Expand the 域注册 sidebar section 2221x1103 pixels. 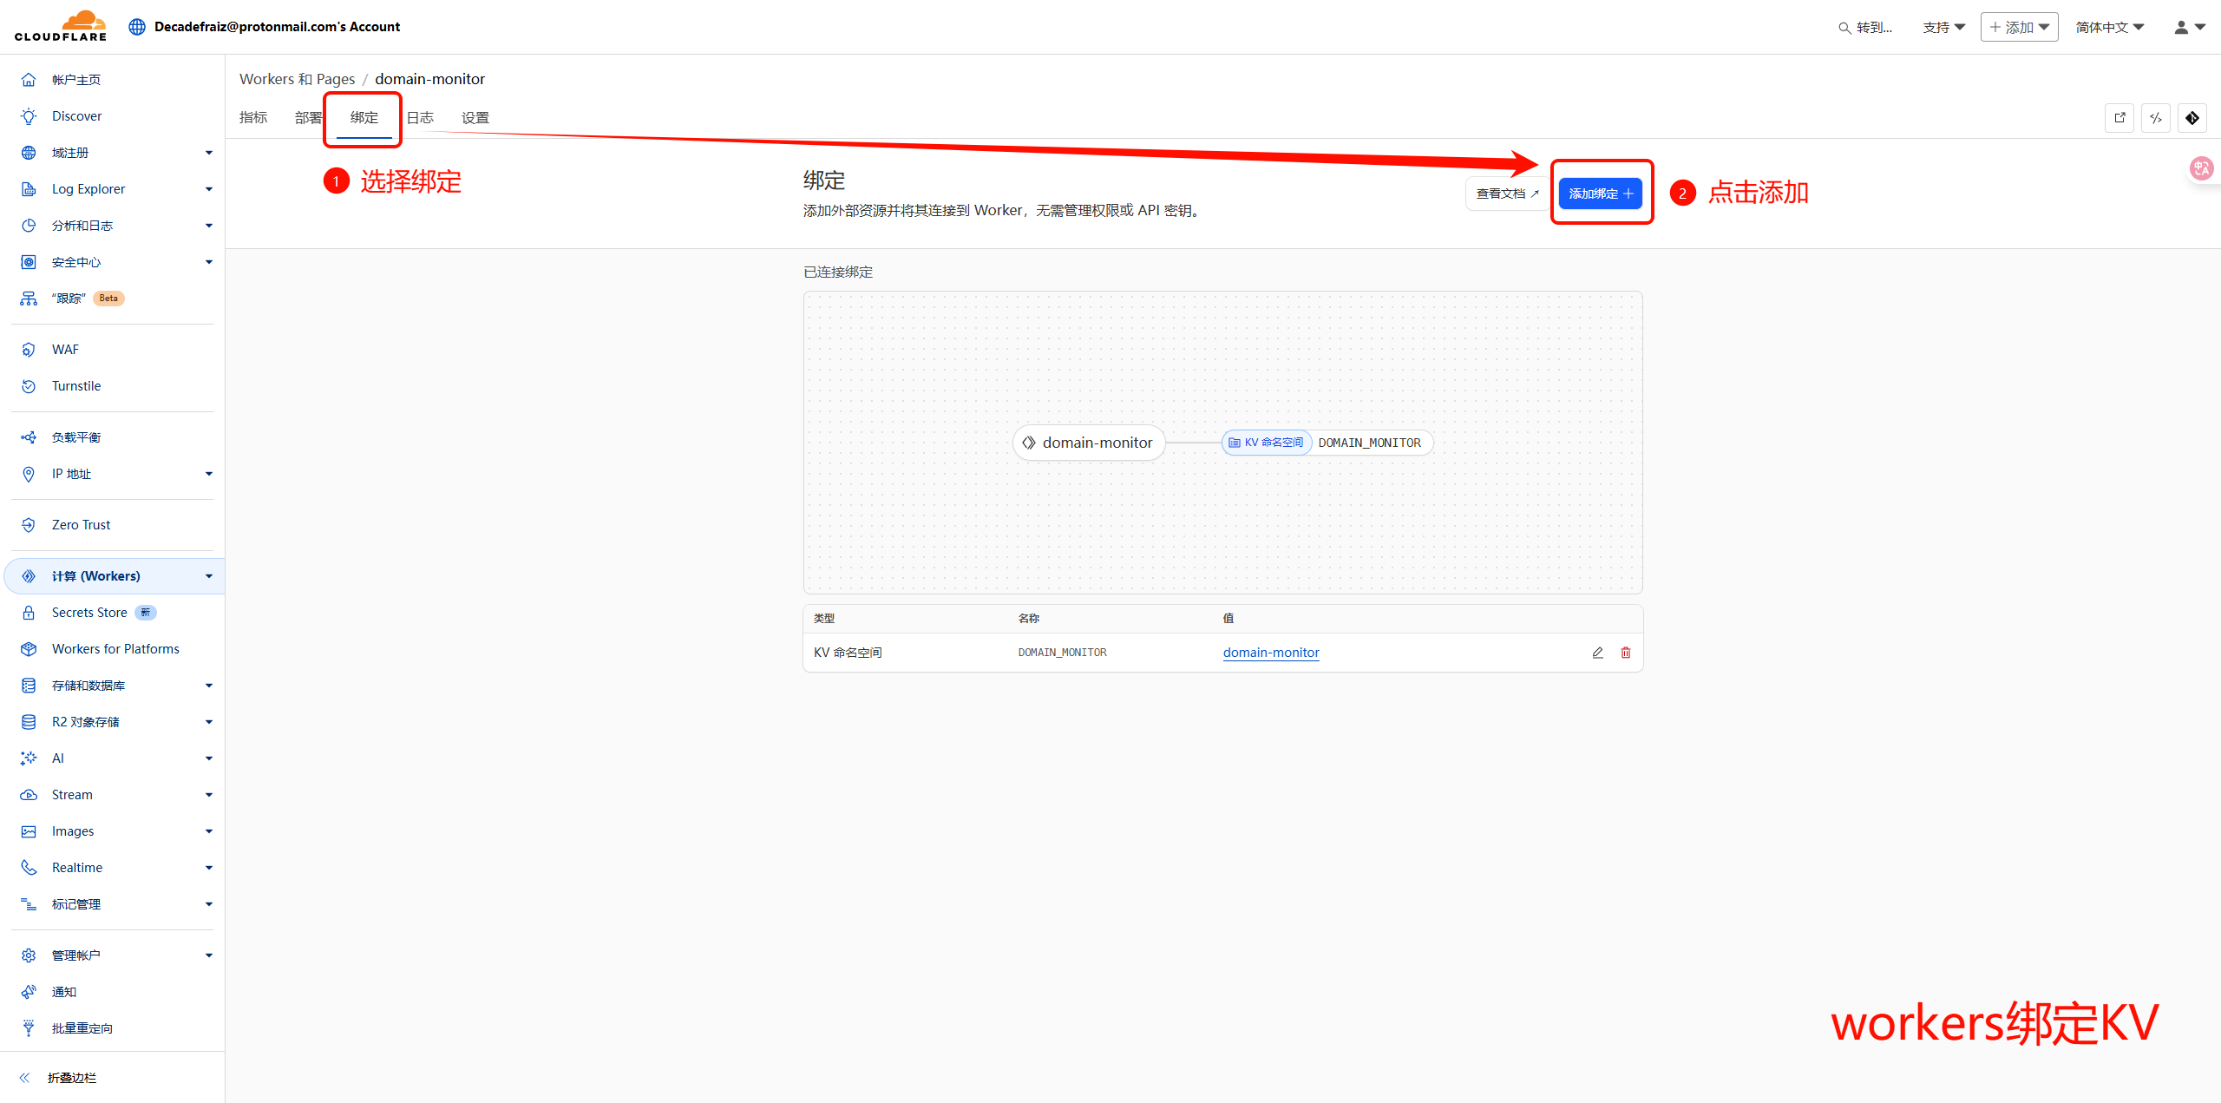[x=209, y=153]
